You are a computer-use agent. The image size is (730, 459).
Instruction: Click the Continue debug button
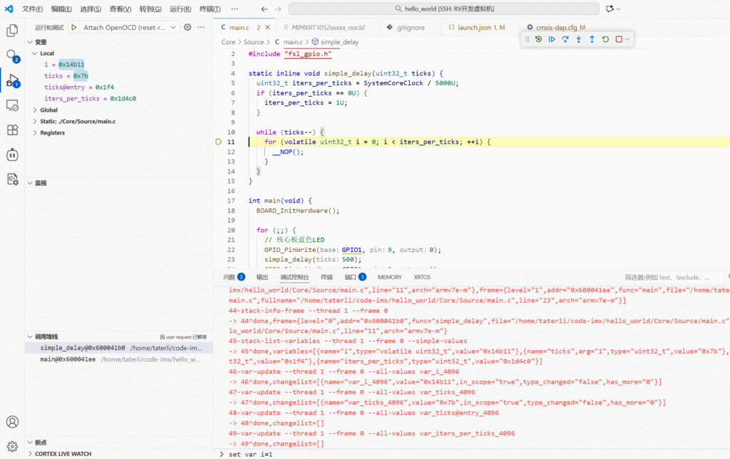pos(552,39)
